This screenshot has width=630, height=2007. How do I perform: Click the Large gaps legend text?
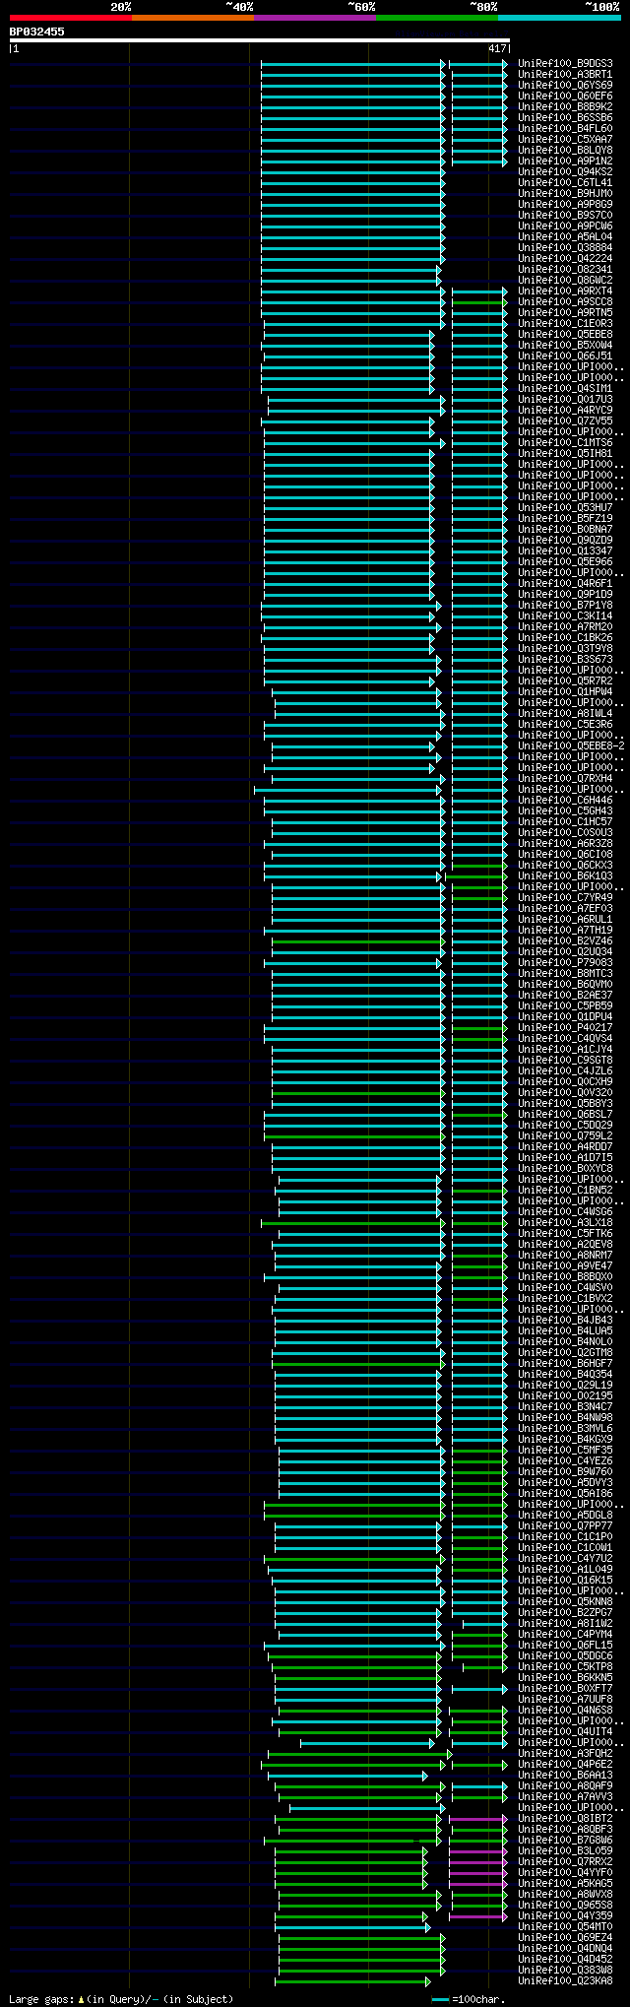[x=121, y=1999]
